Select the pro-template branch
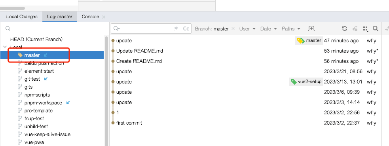389x146 pixels. click(38, 110)
